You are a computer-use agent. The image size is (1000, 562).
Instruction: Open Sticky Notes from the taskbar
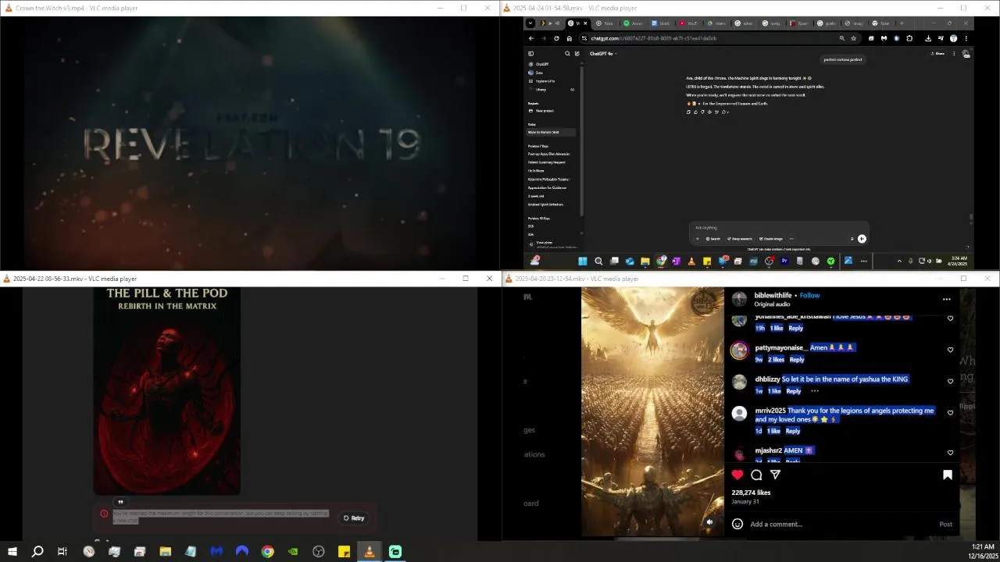tap(344, 552)
